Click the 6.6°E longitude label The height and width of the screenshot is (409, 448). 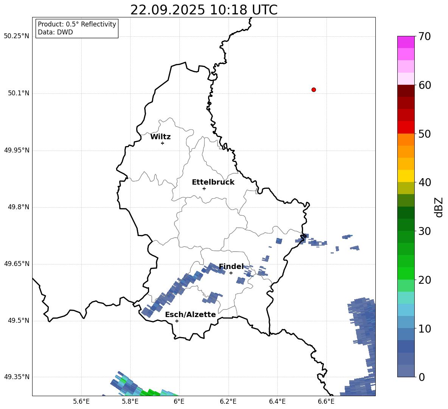click(x=326, y=401)
